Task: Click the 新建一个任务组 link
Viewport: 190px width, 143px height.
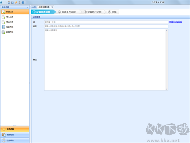Action: (x=176, y=22)
